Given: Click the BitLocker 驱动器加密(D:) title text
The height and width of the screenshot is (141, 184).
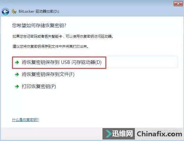Looking at the screenshot, I should pyautogui.click(x=39, y=11).
